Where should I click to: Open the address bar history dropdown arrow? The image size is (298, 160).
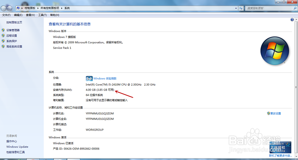tap(236, 8)
